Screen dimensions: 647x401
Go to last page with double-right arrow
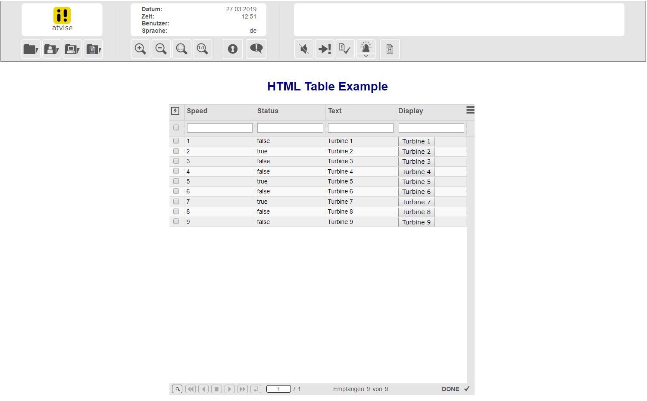tap(243, 389)
